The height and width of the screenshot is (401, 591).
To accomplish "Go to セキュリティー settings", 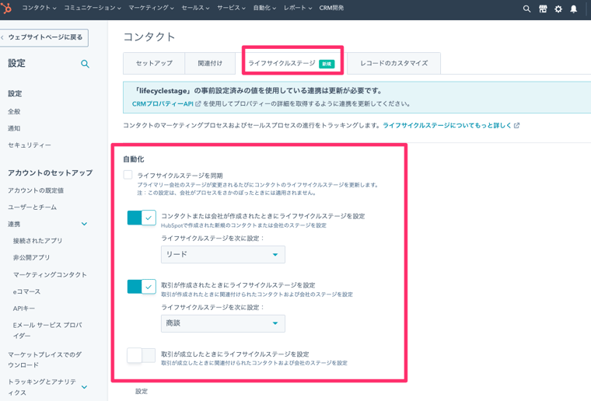I will [30, 145].
